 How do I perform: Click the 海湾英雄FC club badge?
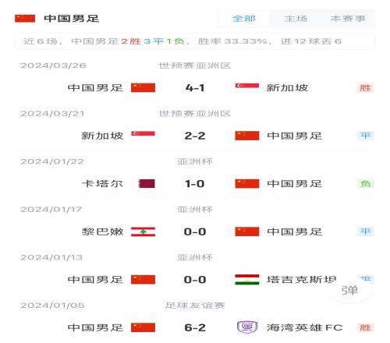click(247, 327)
